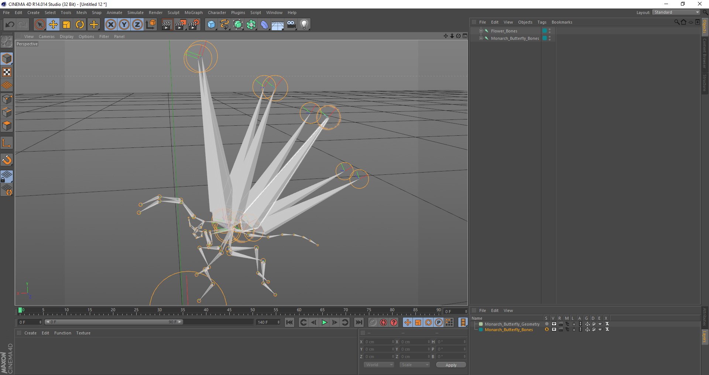The image size is (709, 375).
Task: Open the Tags menu in Objects manager
Action: tap(542, 22)
